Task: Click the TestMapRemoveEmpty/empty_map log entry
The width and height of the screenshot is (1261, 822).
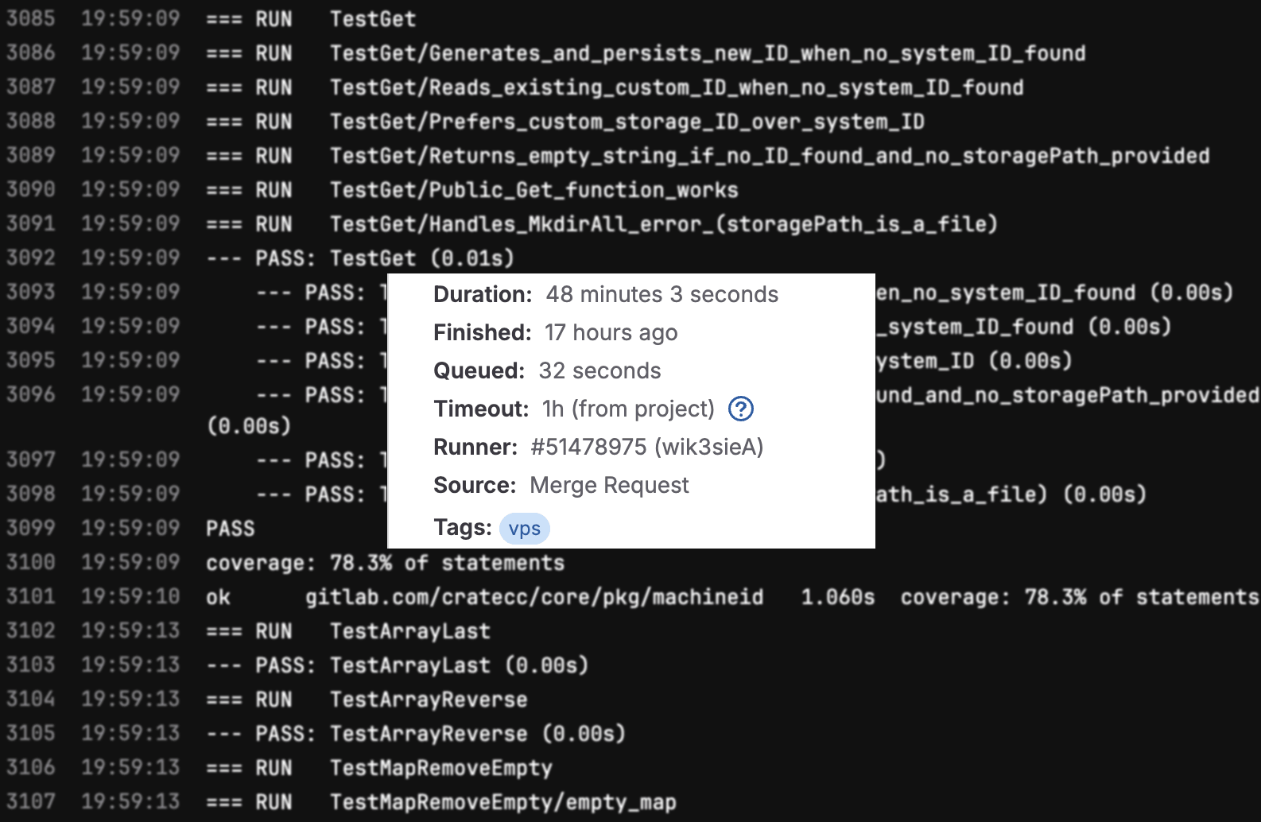Action: pyautogui.click(x=441, y=802)
